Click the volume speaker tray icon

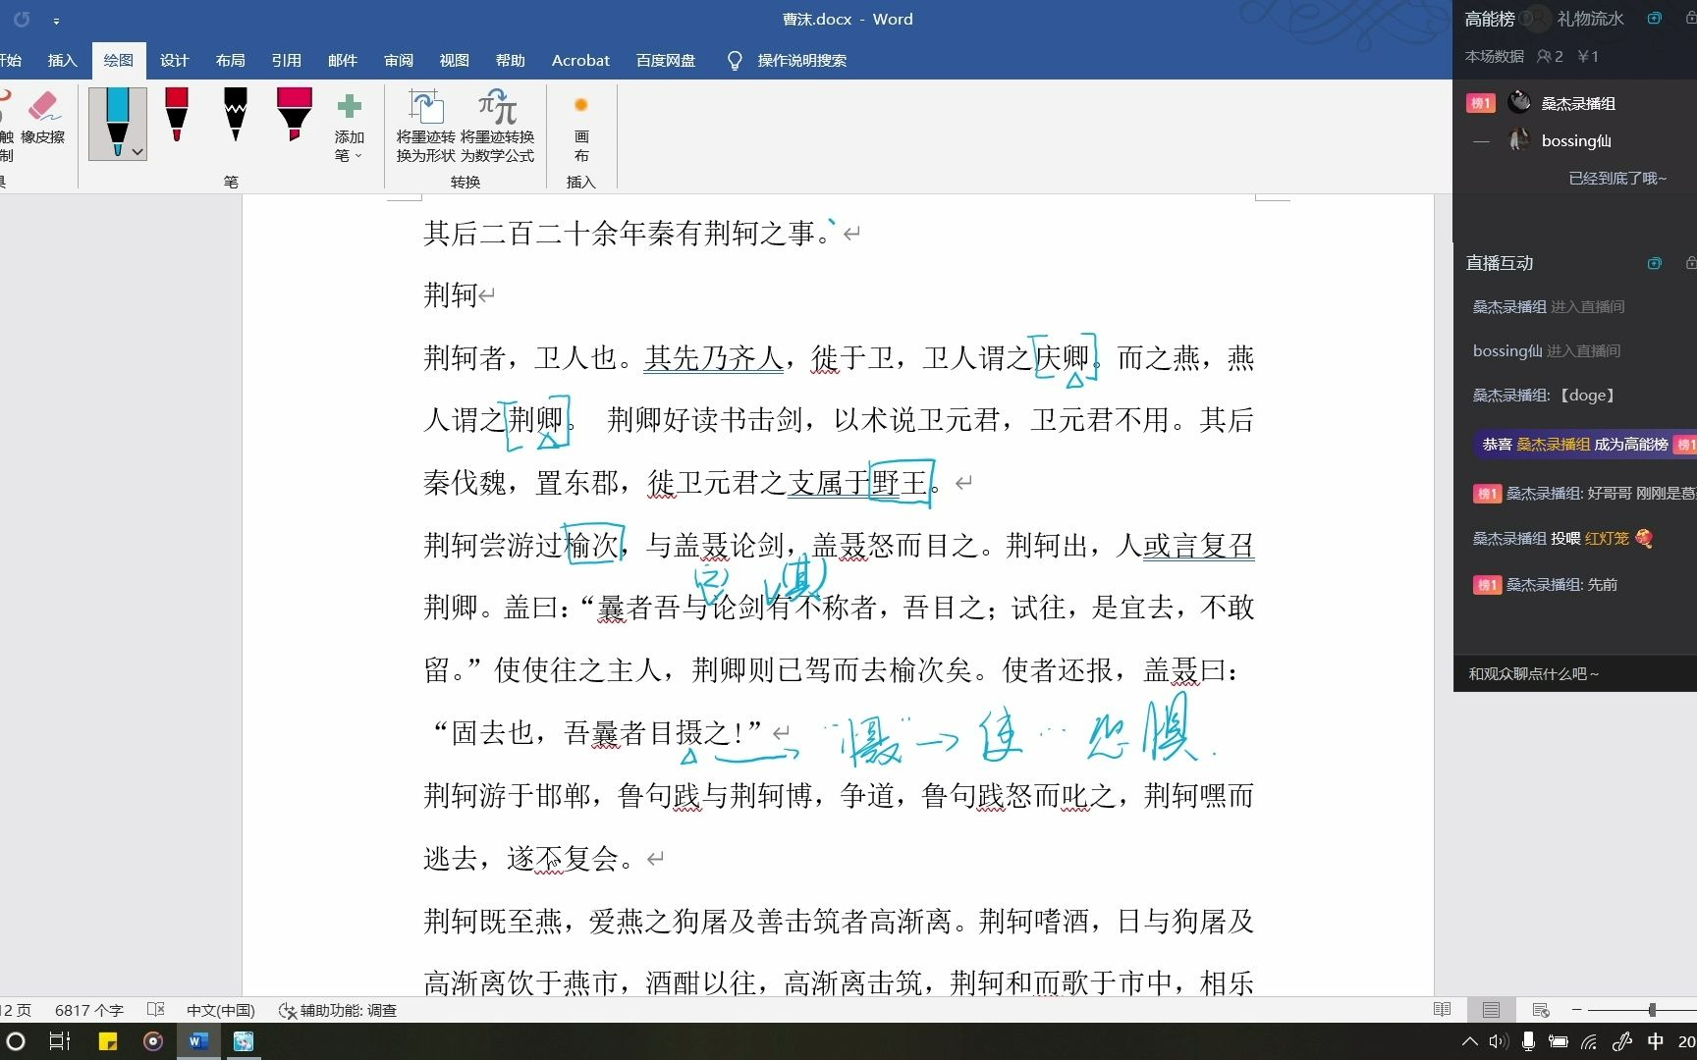tap(1498, 1041)
